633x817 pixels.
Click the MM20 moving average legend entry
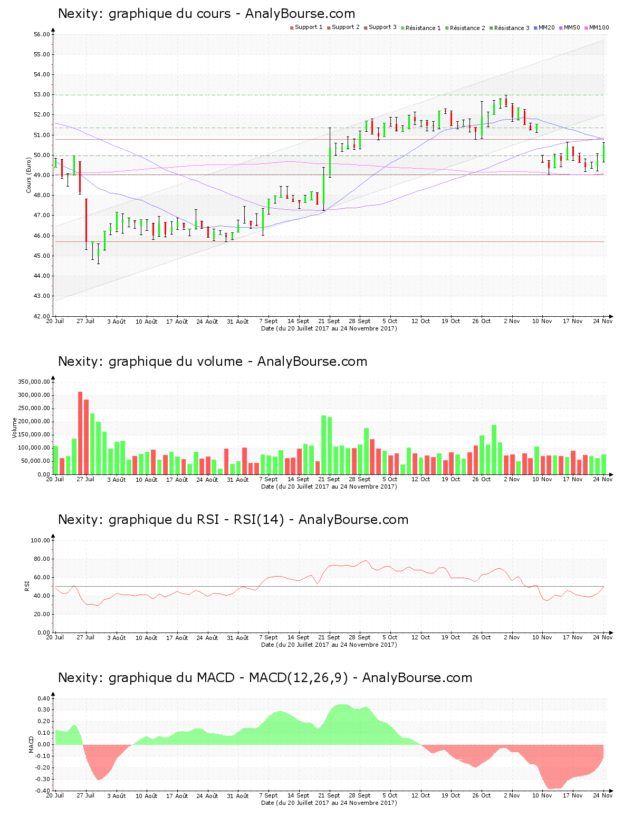click(544, 27)
